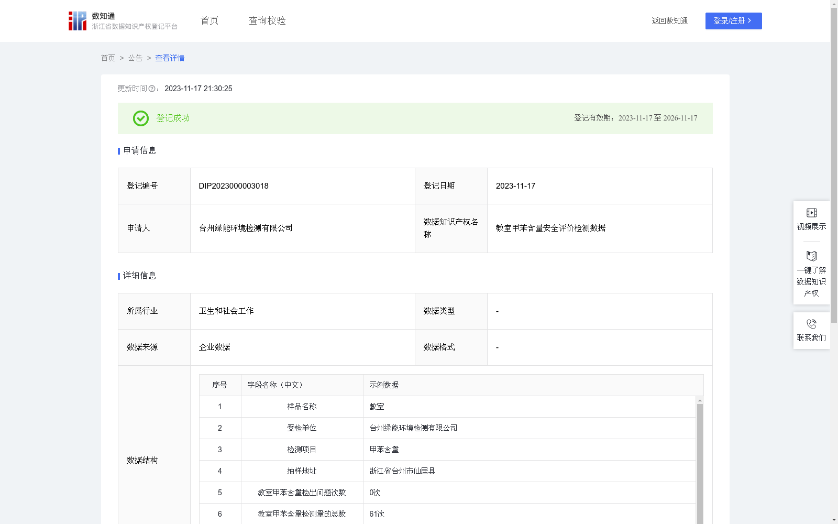838x524 pixels.
Task: Open 公告 in the breadcrumb
Action: tap(135, 58)
